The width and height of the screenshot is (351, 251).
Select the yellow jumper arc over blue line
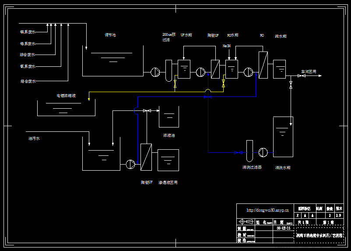[x=208, y=90]
